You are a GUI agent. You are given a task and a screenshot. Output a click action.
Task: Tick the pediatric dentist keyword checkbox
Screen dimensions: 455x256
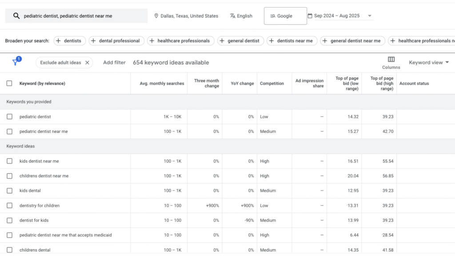(9, 117)
